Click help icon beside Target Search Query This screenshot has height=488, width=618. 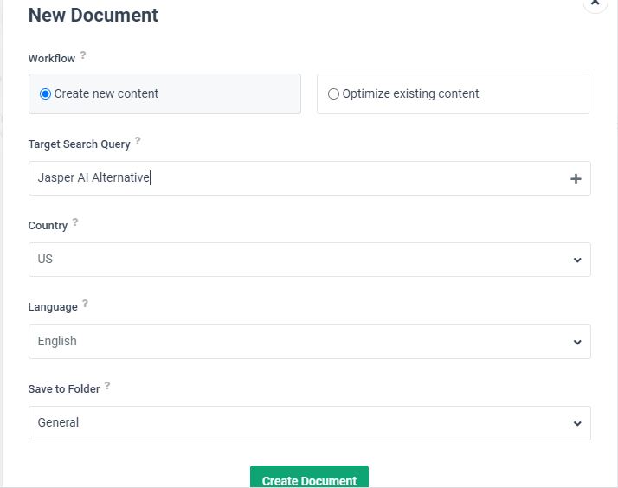pyautogui.click(x=138, y=141)
